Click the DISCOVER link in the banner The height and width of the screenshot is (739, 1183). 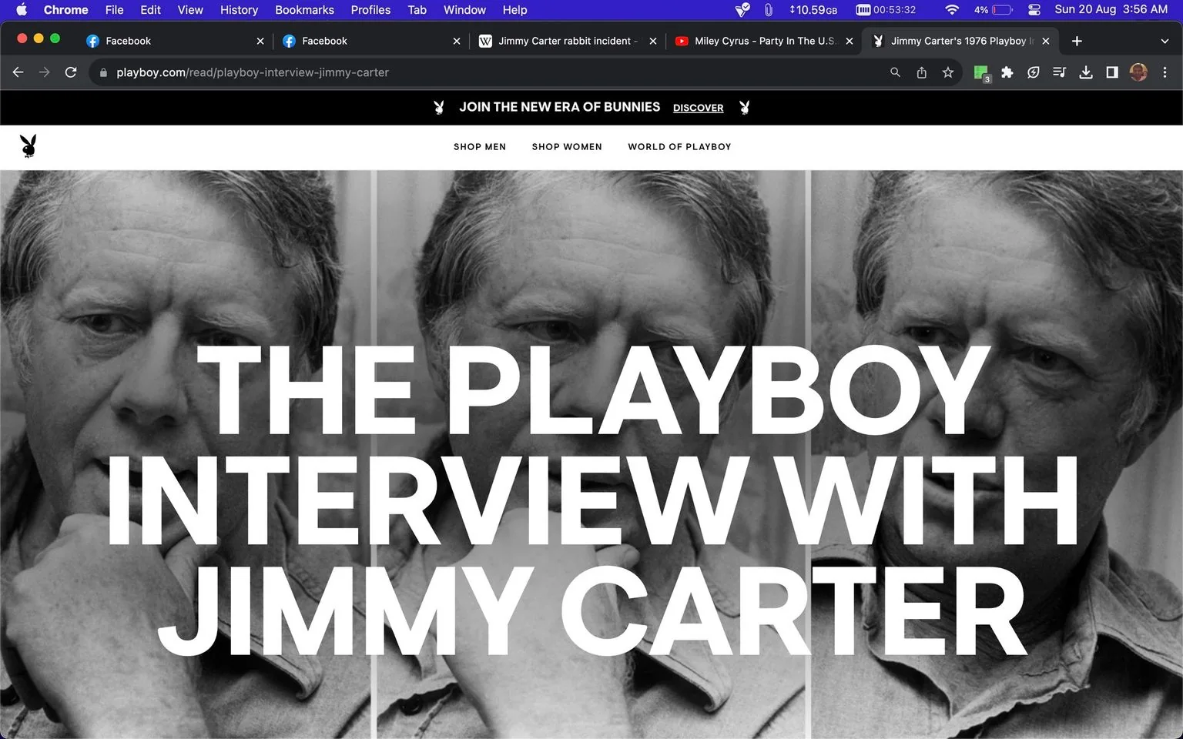(698, 108)
